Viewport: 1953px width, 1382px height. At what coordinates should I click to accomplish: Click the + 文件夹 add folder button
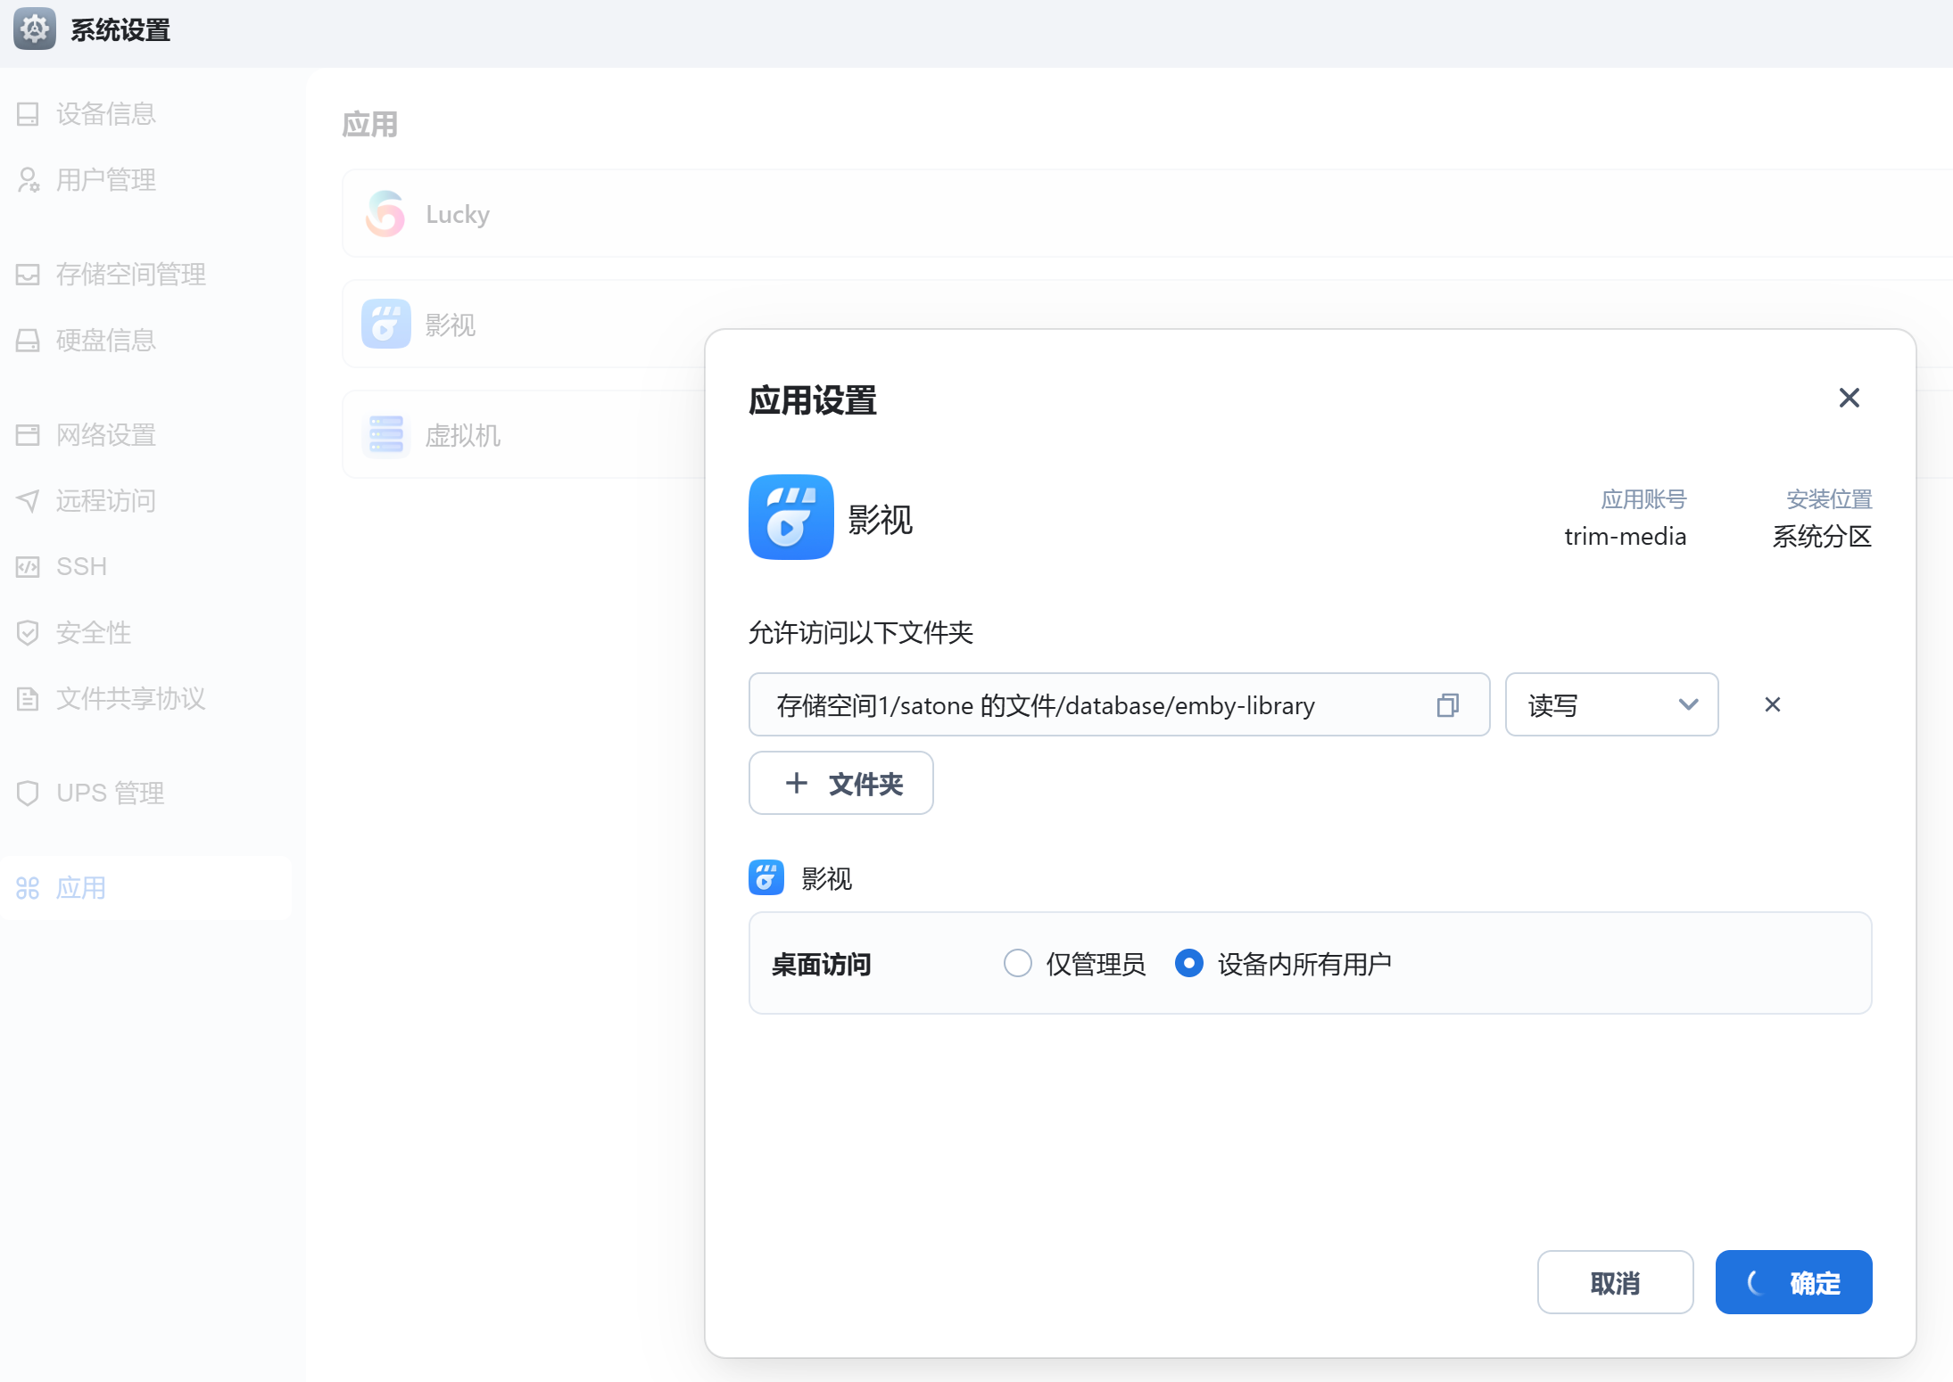(x=840, y=783)
